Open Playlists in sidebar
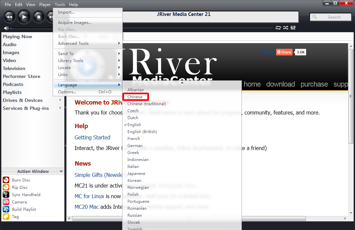The height and width of the screenshot is (230, 355). [x=12, y=92]
